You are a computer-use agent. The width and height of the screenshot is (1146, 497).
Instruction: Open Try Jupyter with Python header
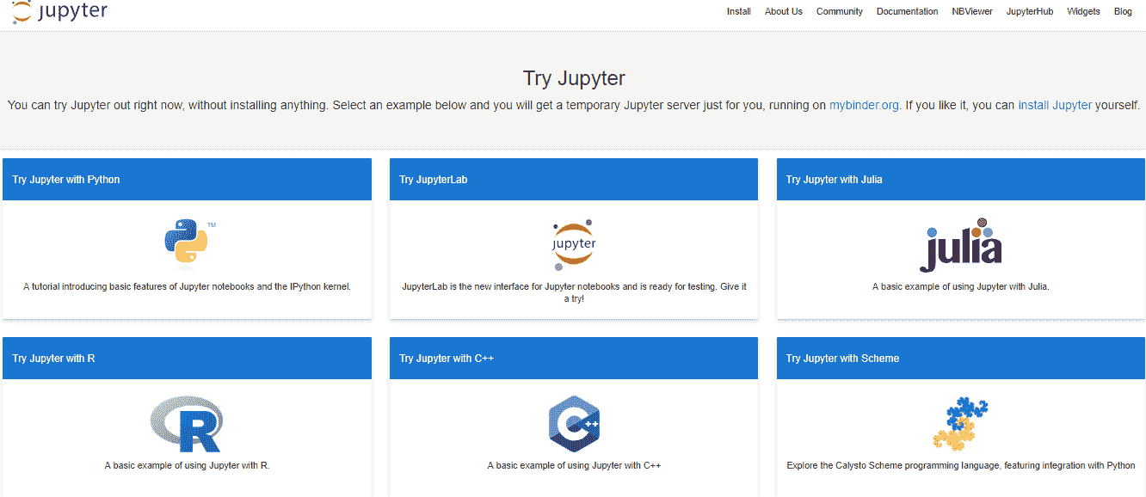coord(66,180)
